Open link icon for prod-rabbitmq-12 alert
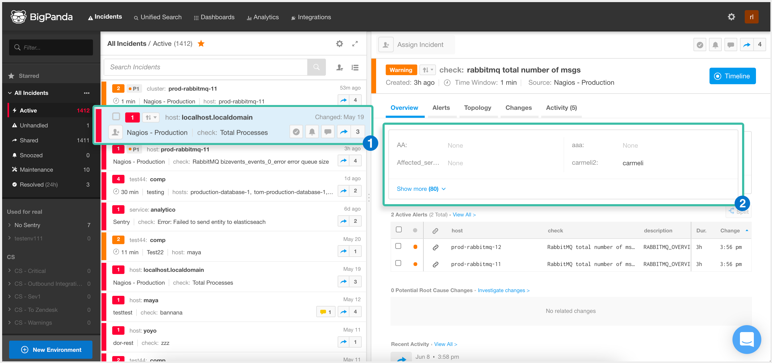Image resolution: width=772 pixels, height=363 pixels. [x=435, y=247]
